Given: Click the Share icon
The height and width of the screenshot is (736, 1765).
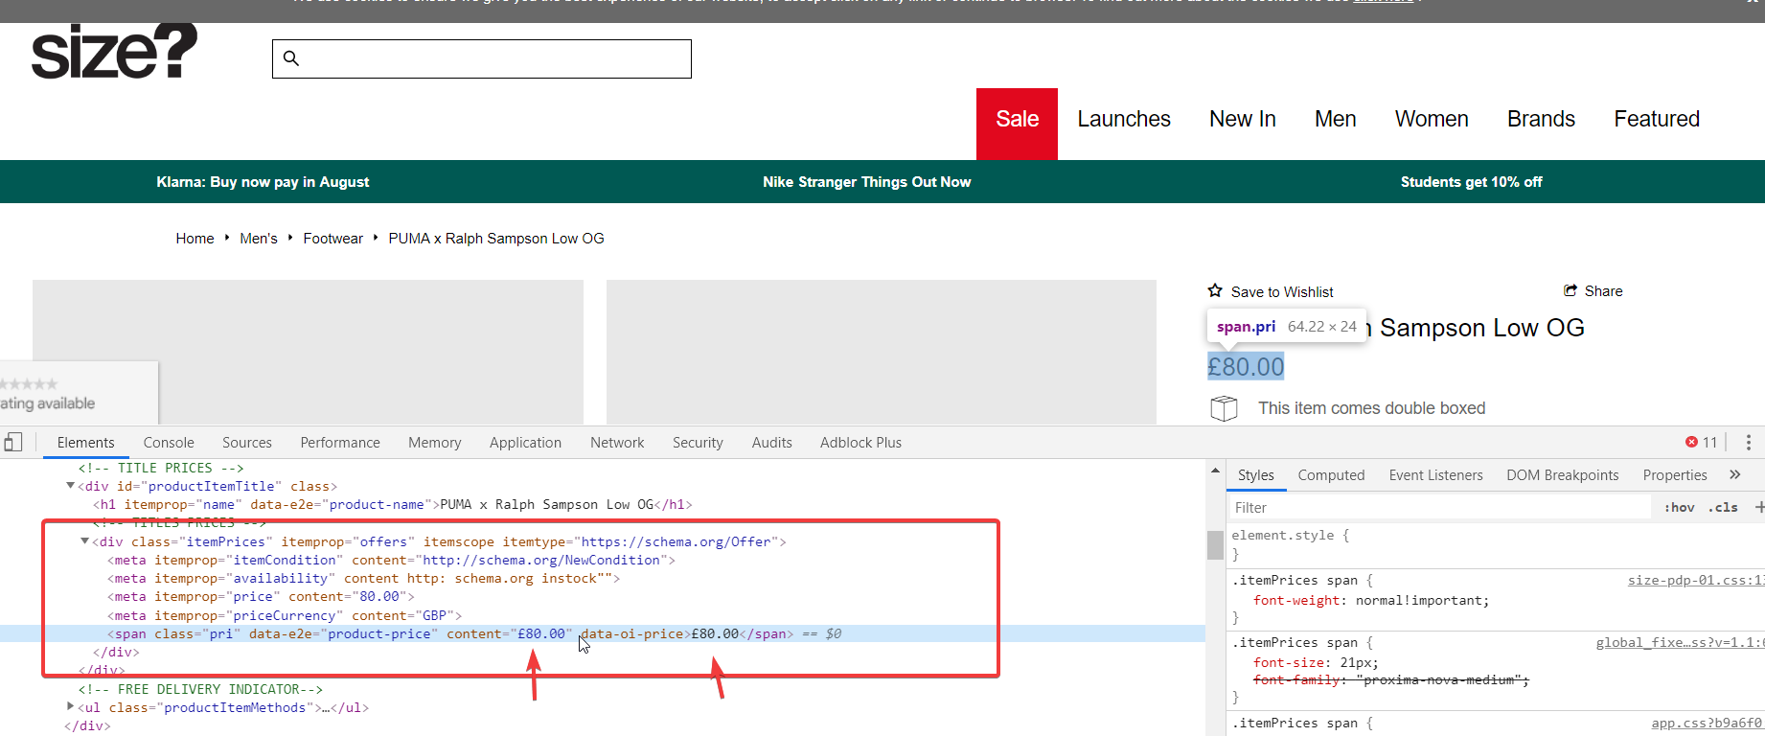Looking at the screenshot, I should coord(1570,290).
